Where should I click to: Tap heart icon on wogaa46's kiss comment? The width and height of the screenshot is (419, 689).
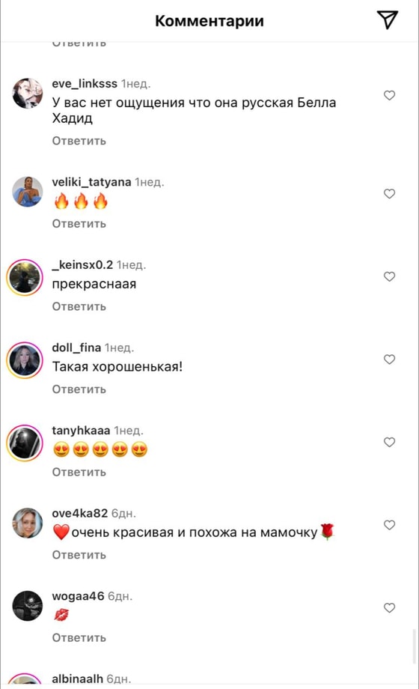tap(389, 607)
